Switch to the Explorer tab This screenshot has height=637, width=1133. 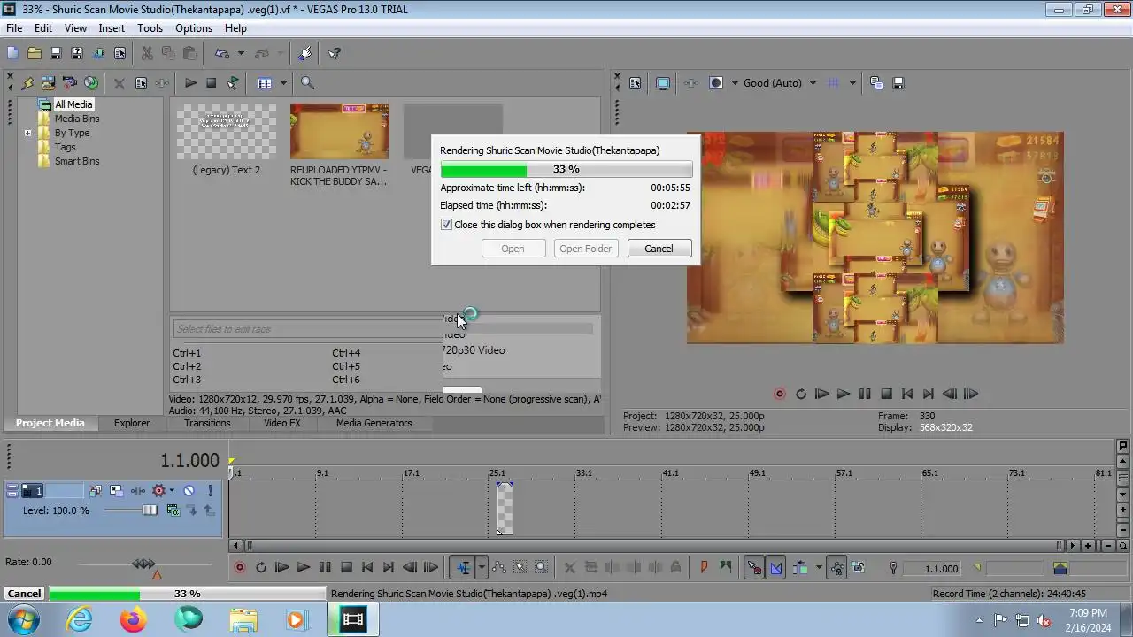click(131, 423)
